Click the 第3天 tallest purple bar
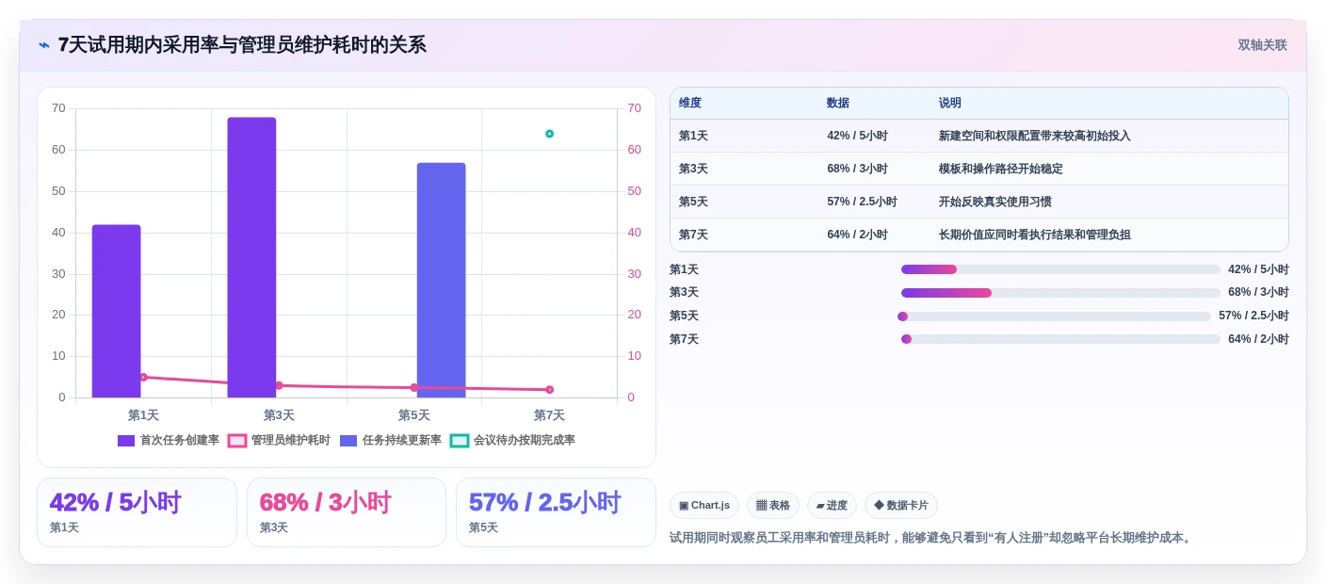 point(251,257)
